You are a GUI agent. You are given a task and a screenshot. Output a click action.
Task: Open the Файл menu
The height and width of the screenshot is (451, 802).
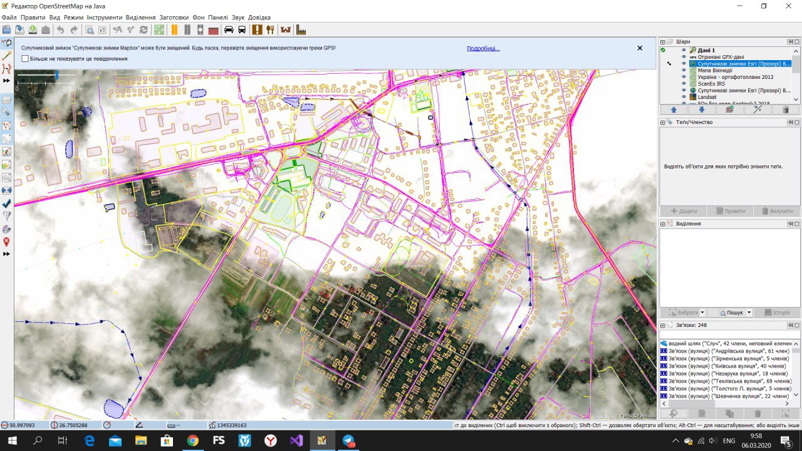pyautogui.click(x=9, y=18)
